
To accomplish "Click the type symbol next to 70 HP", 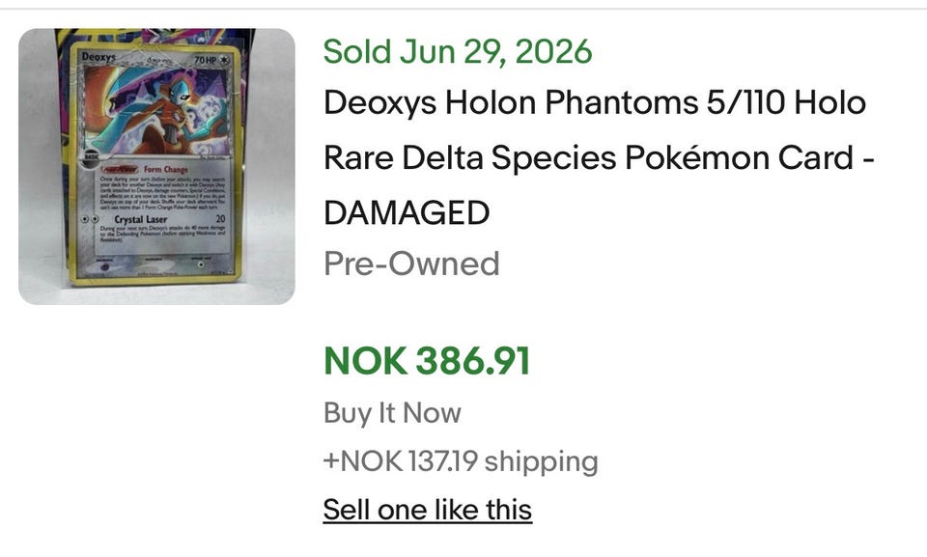I will [x=224, y=60].
